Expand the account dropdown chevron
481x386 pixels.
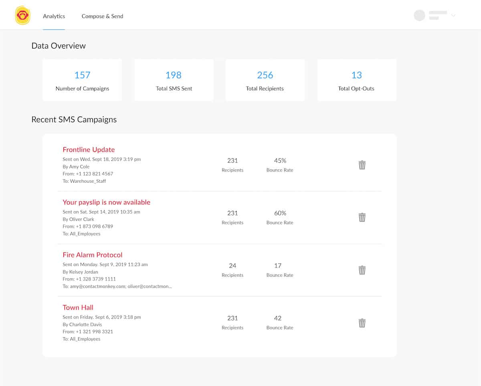(453, 16)
